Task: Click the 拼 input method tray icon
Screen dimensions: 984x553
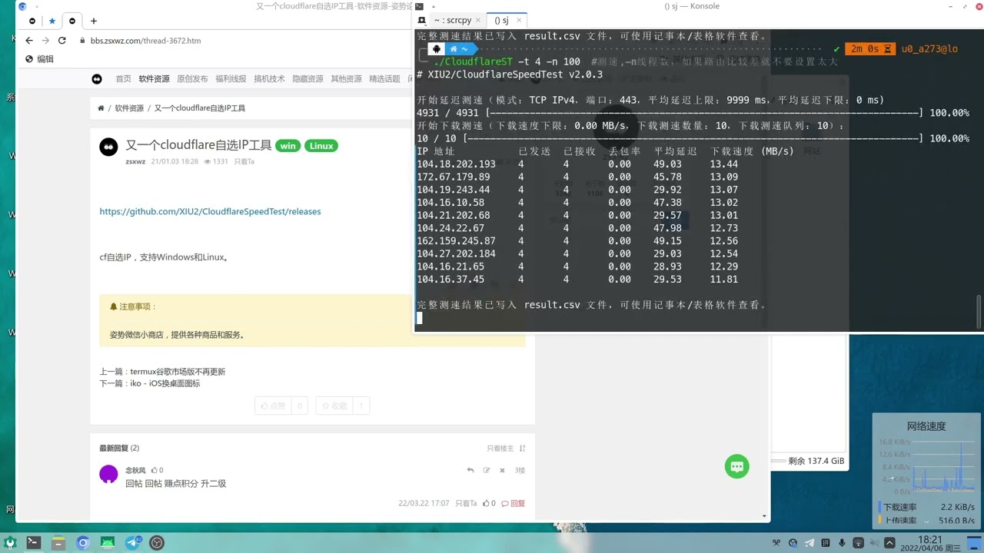Action: pyautogui.click(x=826, y=543)
